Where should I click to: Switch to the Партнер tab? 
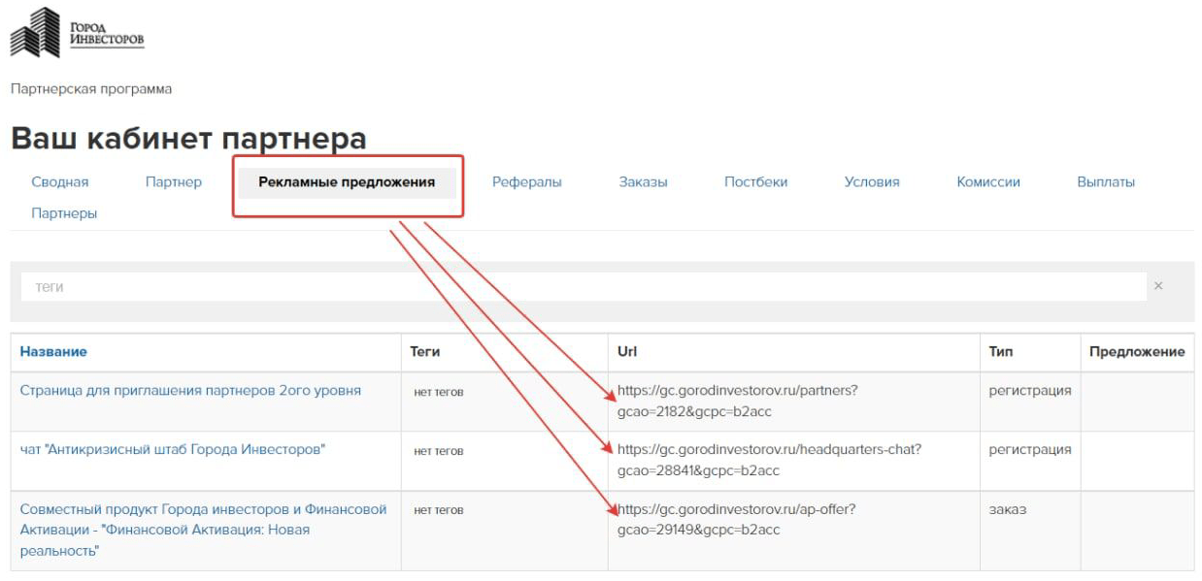(174, 181)
